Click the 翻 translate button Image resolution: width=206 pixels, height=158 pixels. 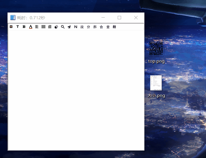coord(114,27)
